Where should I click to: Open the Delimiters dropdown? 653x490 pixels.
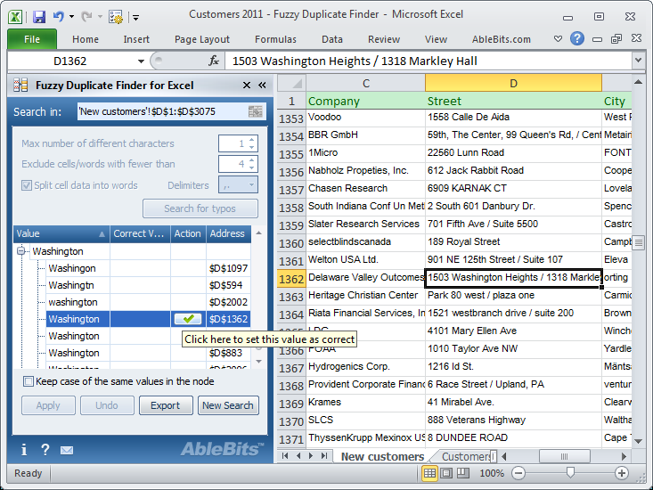pos(251,184)
